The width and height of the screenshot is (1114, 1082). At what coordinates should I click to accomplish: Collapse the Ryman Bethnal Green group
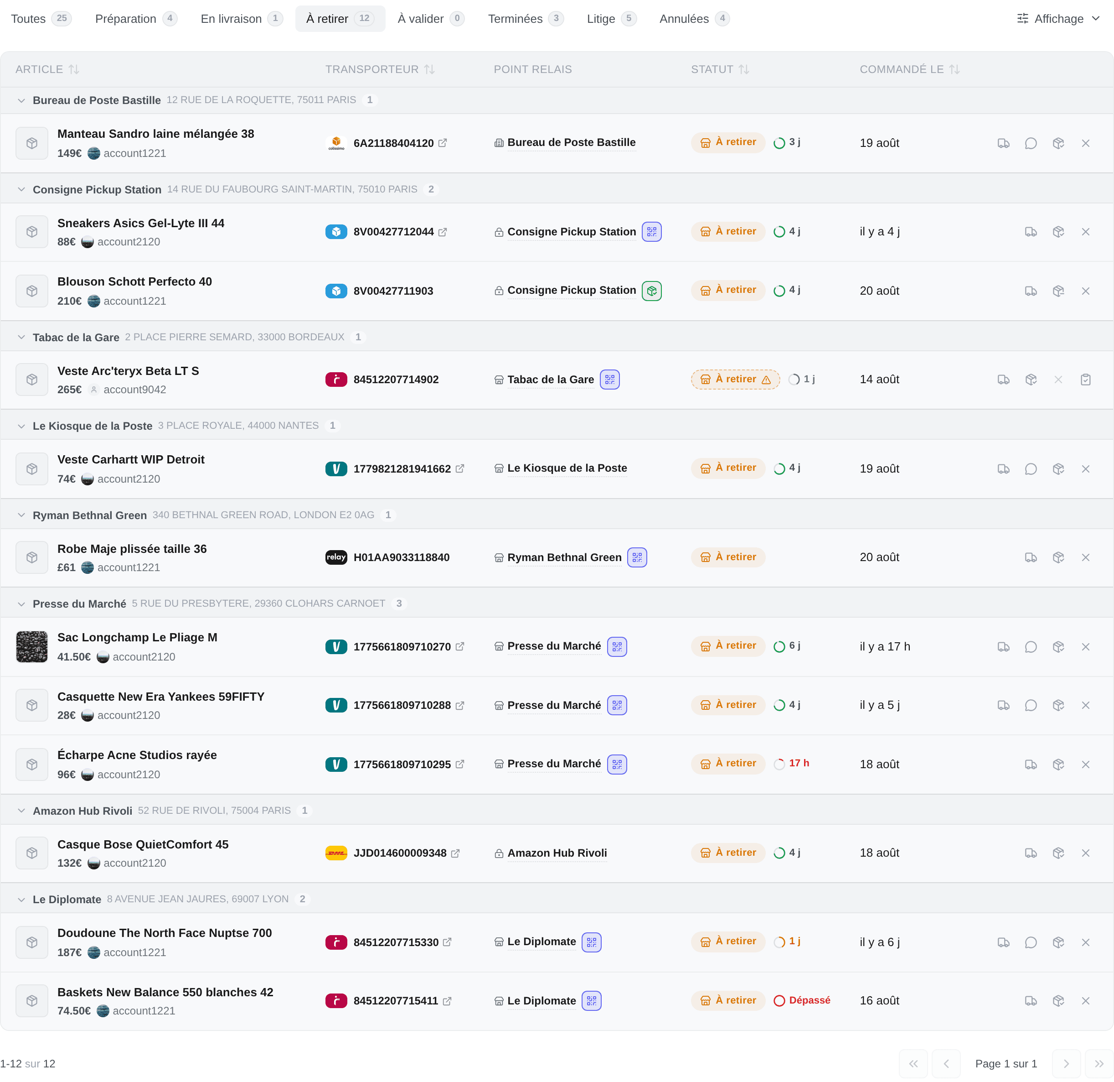click(x=21, y=515)
